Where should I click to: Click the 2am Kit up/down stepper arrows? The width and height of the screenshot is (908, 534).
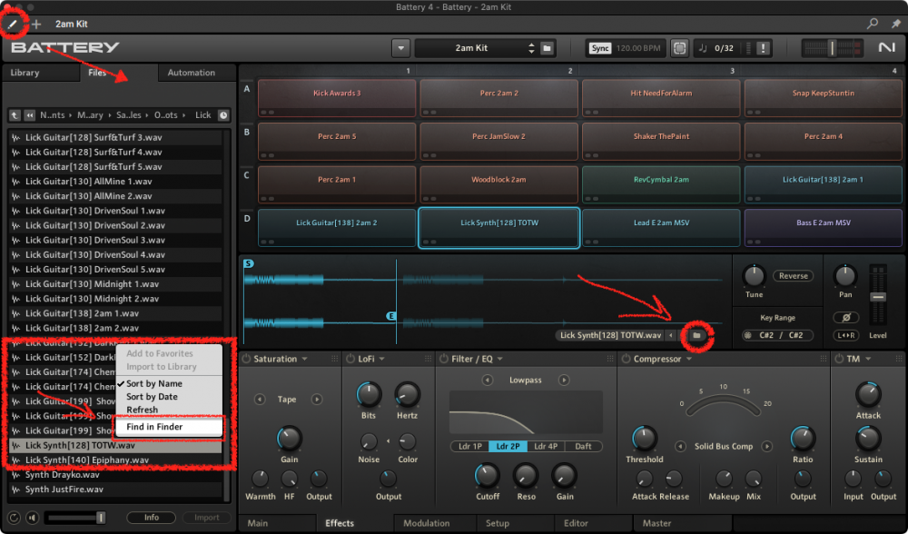(531, 48)
